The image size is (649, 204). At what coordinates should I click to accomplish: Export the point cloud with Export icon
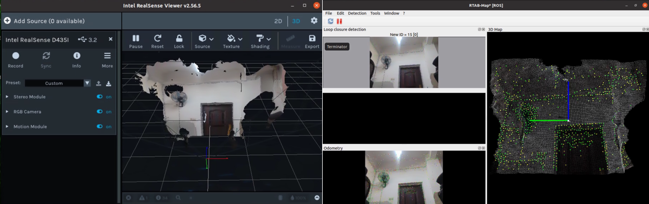click(312, 41)
